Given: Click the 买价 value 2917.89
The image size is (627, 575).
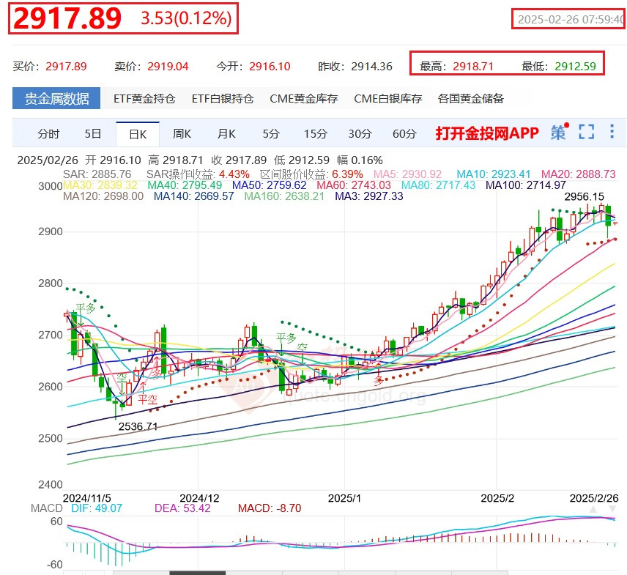Looking at the screenshot, I should click(x=66, y=67).
